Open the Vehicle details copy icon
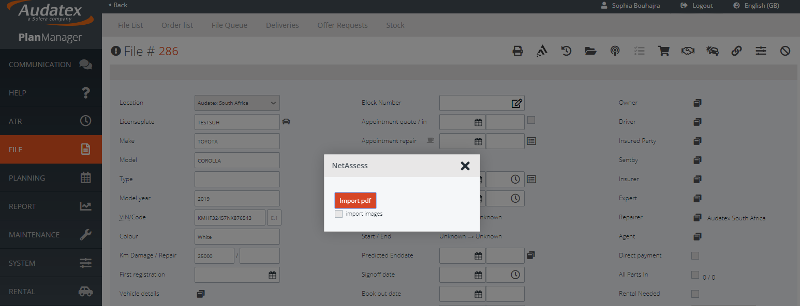This screenshot has height=306, width=800. (200, 293)
